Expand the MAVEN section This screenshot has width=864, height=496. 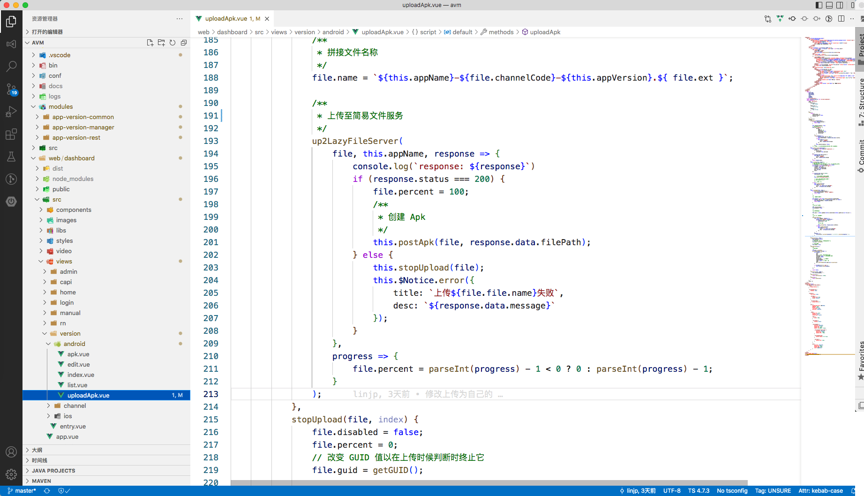click(41, 481)
